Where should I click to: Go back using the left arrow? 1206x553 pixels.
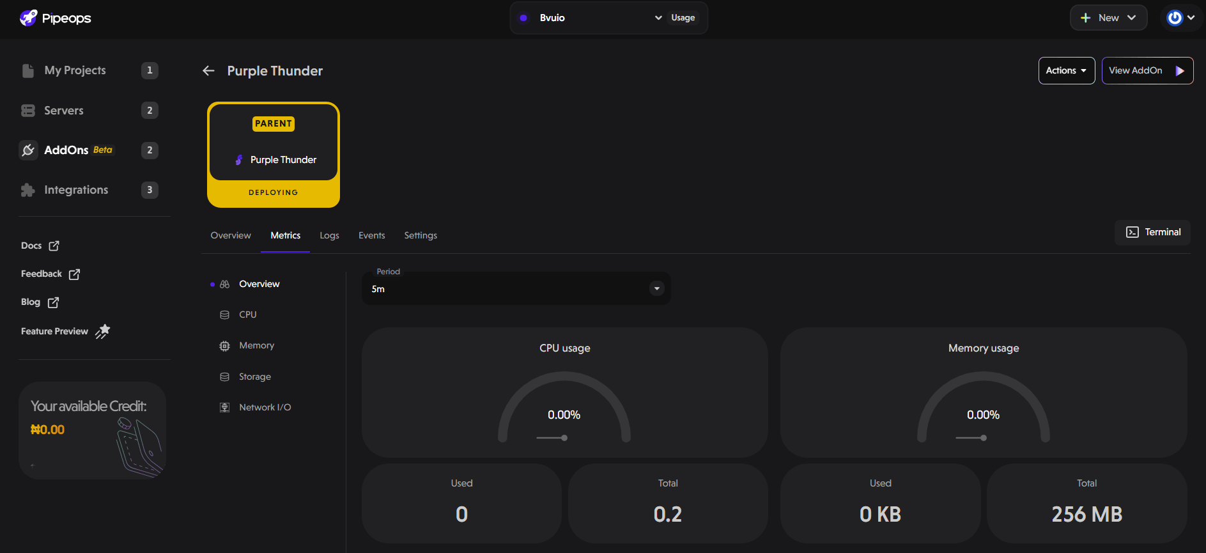(208, 70)
